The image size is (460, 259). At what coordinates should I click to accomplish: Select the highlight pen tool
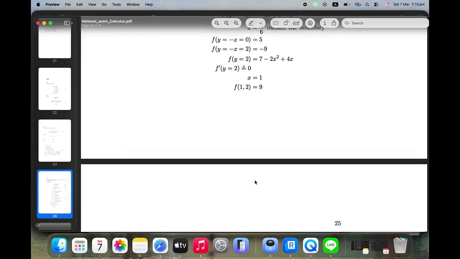click(x=251, y=23)
